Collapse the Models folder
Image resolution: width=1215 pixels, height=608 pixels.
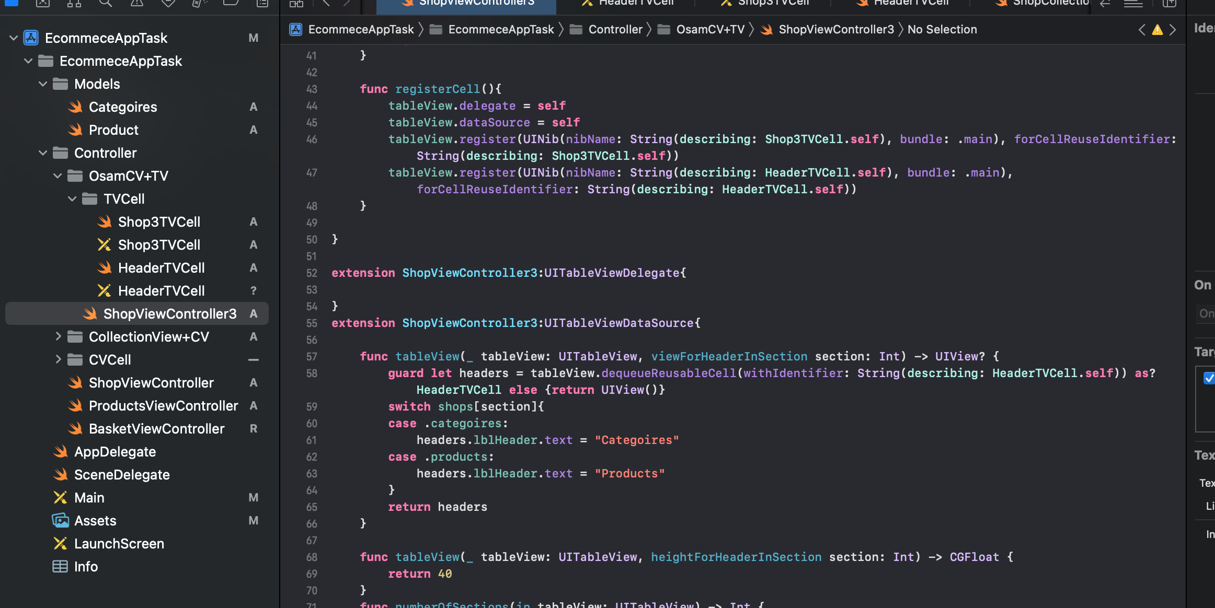(43, 84)
